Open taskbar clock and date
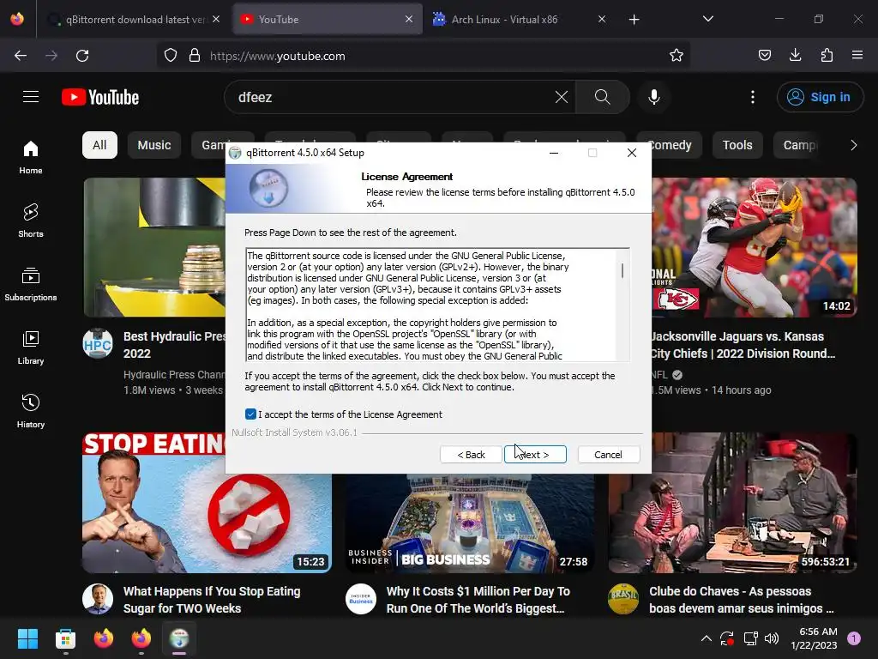The width and height of the screenshot is (878, 659). point(814,638)
